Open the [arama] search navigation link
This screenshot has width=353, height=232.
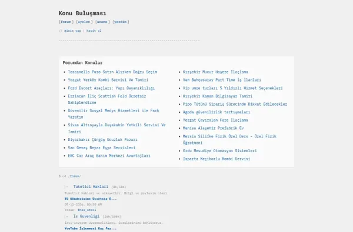click(102, 22)
